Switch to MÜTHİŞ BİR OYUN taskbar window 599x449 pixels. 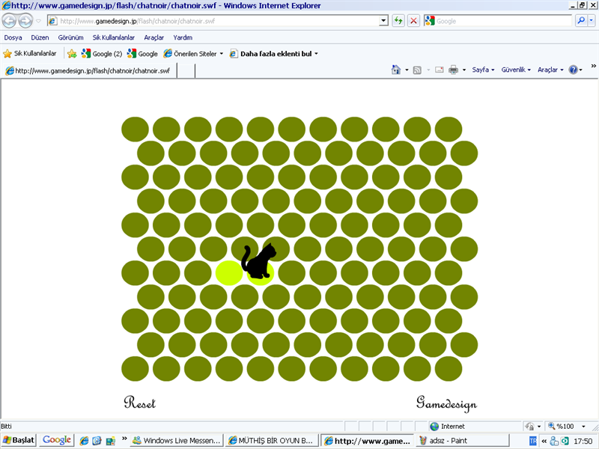point(272,441)
